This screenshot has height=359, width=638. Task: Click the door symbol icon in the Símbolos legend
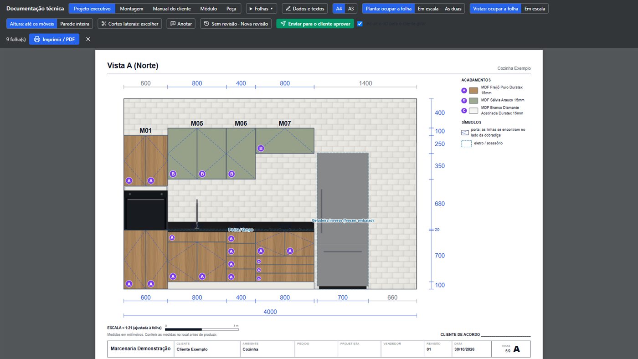(x=465, y=133)
